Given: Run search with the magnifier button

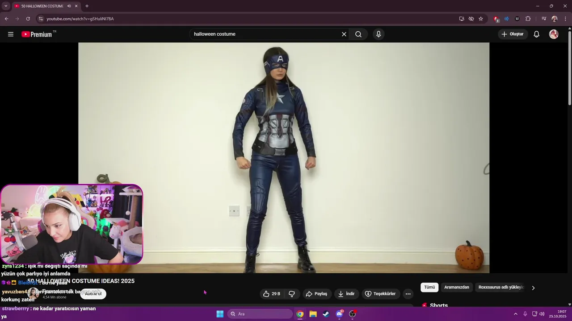Looking at the screenshot, I should pos(358,34).
